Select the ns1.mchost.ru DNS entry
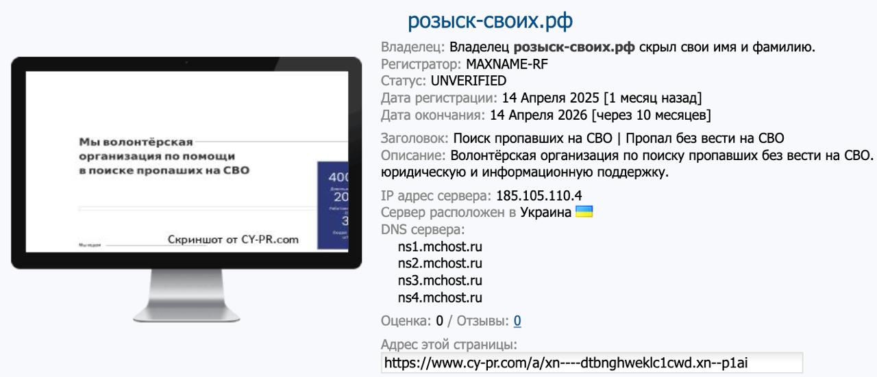The width and height of the screenshot is (877, 377). 440,246
